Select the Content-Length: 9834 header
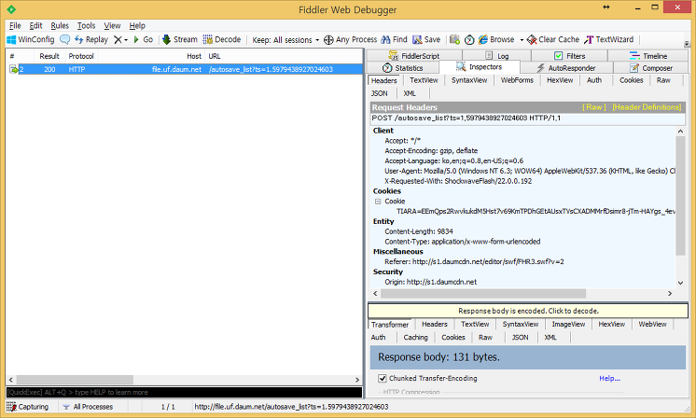 pyautogui.click(x=419, y=231)
